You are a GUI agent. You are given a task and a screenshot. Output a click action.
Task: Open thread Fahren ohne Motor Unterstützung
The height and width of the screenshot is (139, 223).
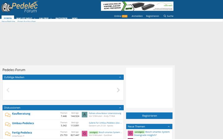(x=105, y=113)
